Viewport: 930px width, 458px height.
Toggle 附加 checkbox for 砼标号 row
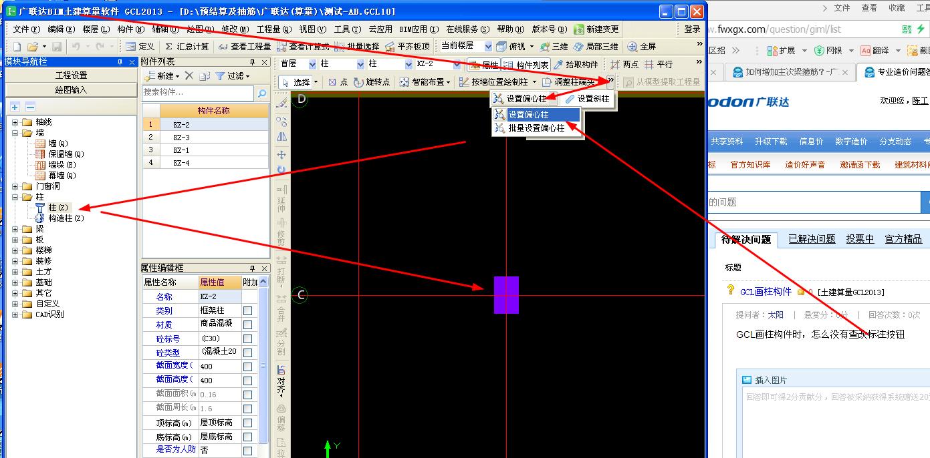(248, 338)
